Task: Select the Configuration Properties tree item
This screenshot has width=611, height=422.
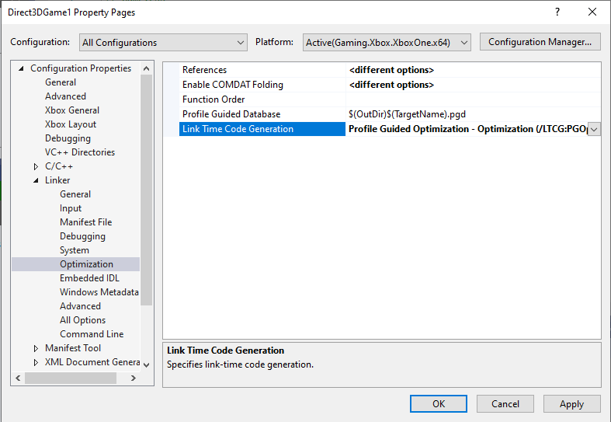Action: coord(81,68)
